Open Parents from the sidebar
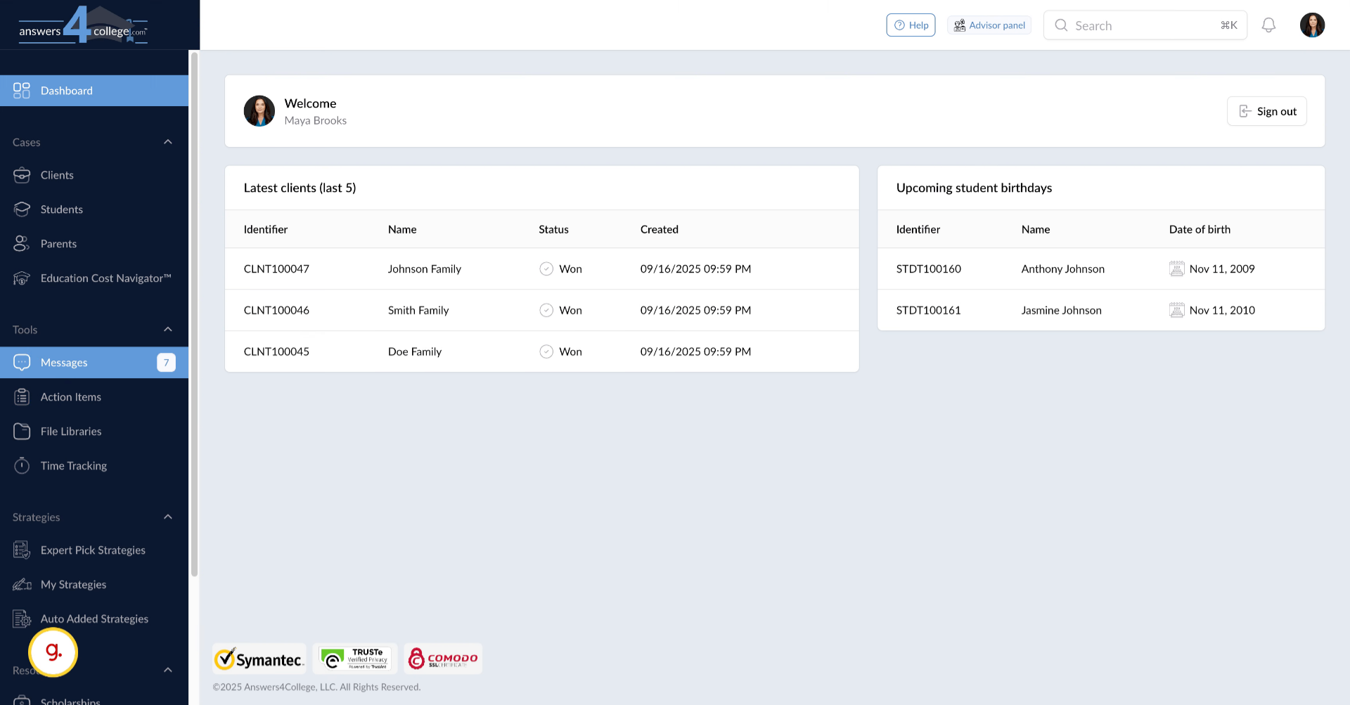This screenshot has height=705, width=1350. coord(22,243)
